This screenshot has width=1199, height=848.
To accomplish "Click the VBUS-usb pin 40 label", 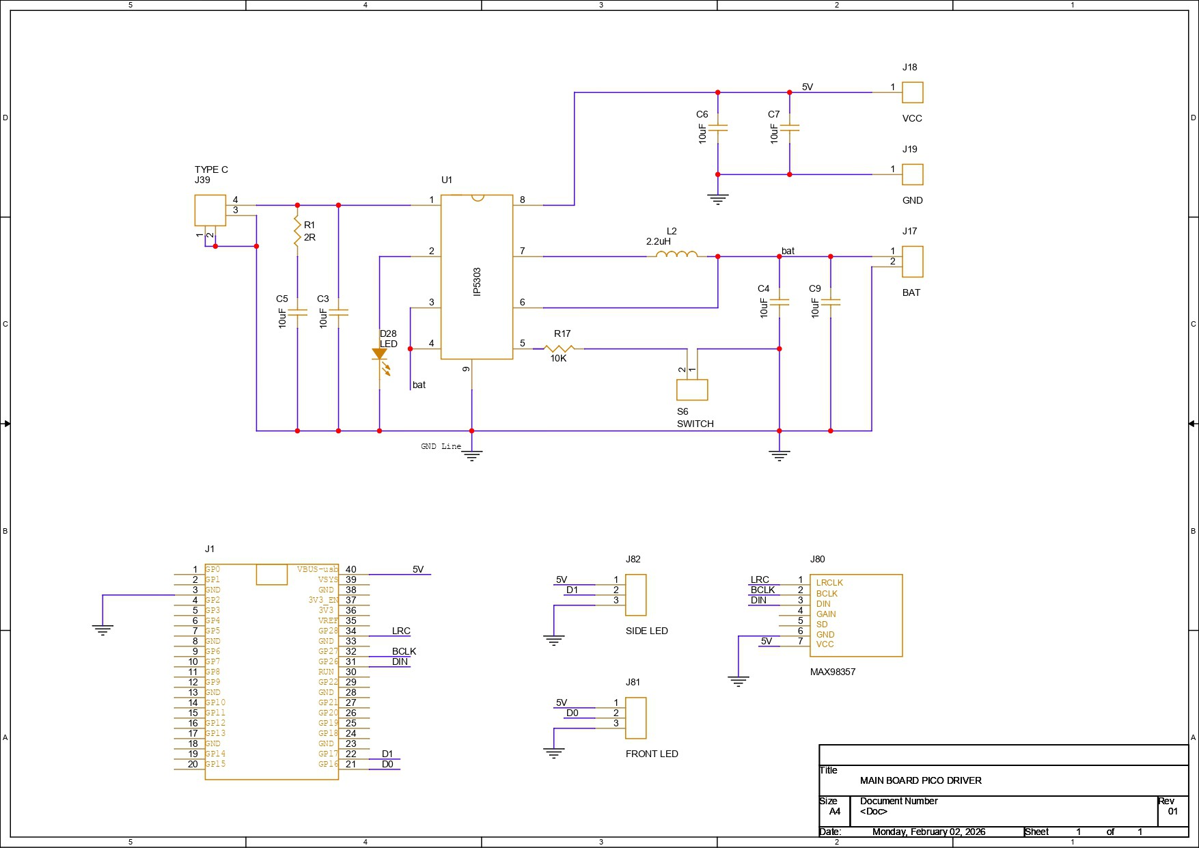I will pyautogui.click(x=318, y=569).
